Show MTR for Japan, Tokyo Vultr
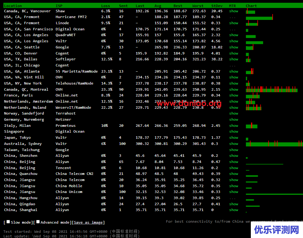 233,138
